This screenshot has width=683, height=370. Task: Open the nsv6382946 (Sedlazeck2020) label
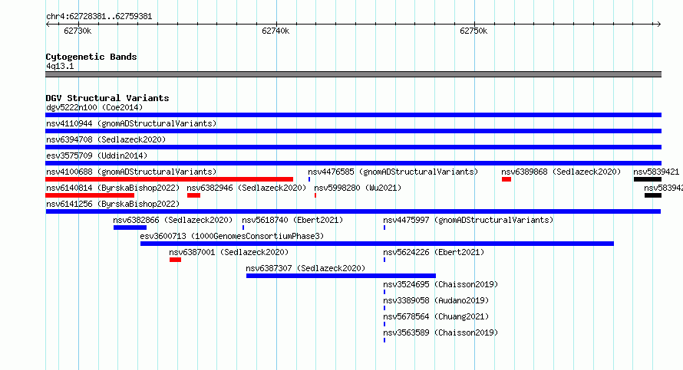(x=246, y=188)
